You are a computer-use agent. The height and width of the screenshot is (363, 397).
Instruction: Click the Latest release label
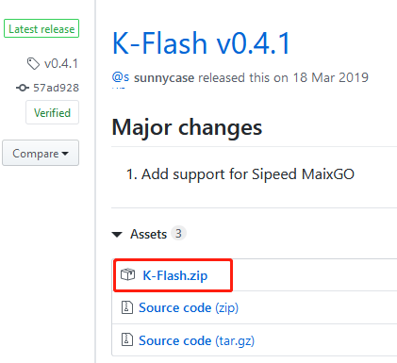click(41, 28)
